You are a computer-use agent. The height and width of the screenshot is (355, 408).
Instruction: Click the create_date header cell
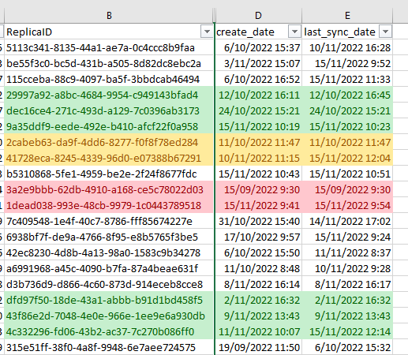coord(258,32)
